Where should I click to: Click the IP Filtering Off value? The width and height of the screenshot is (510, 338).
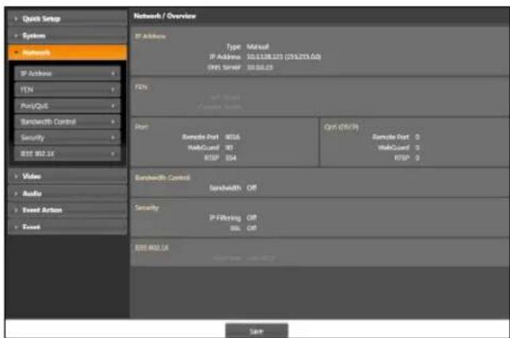(x=251, y=217)
